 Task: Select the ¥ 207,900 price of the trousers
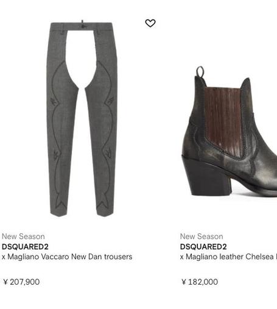pos(21,282)
